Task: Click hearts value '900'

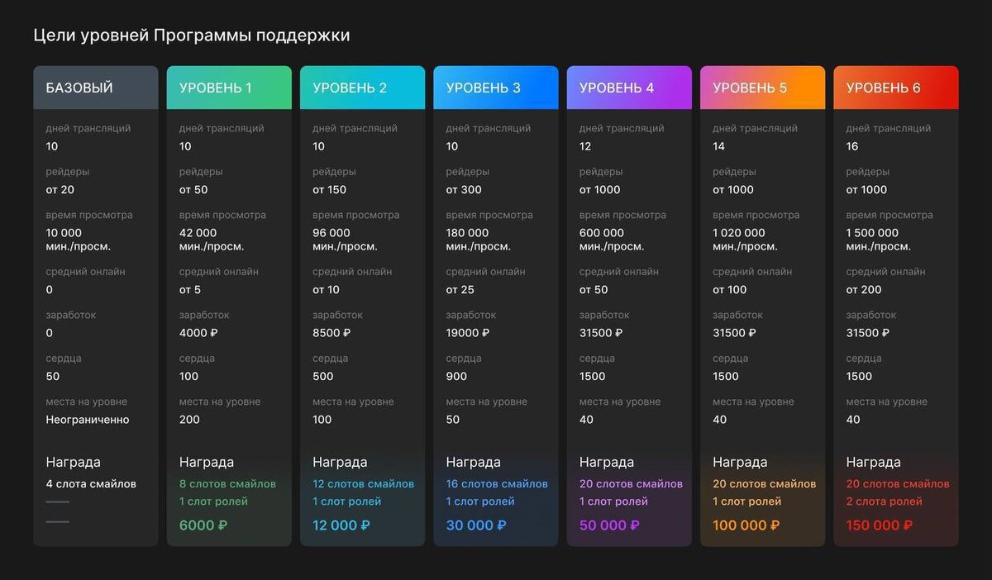Action: (x=456, y=376)
